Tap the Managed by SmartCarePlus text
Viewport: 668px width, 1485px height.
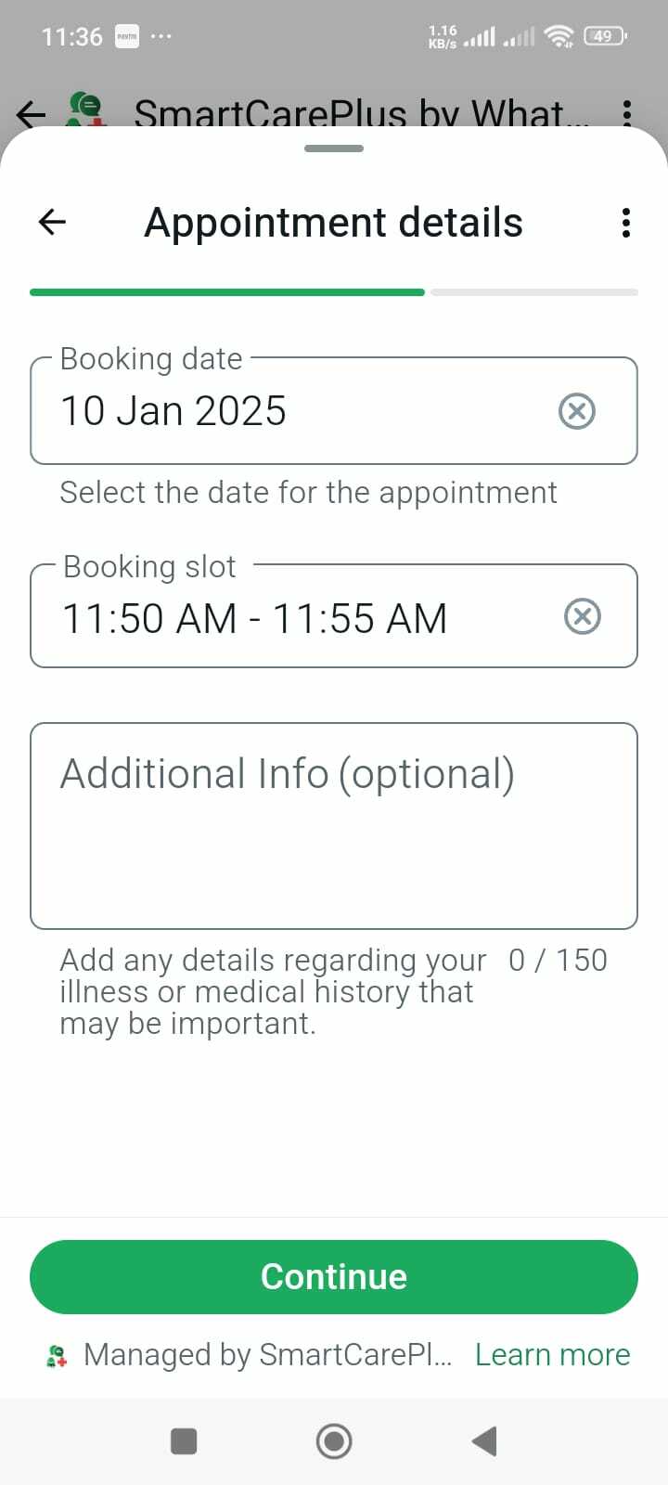pyautogui.click(x=267, y=1355)
